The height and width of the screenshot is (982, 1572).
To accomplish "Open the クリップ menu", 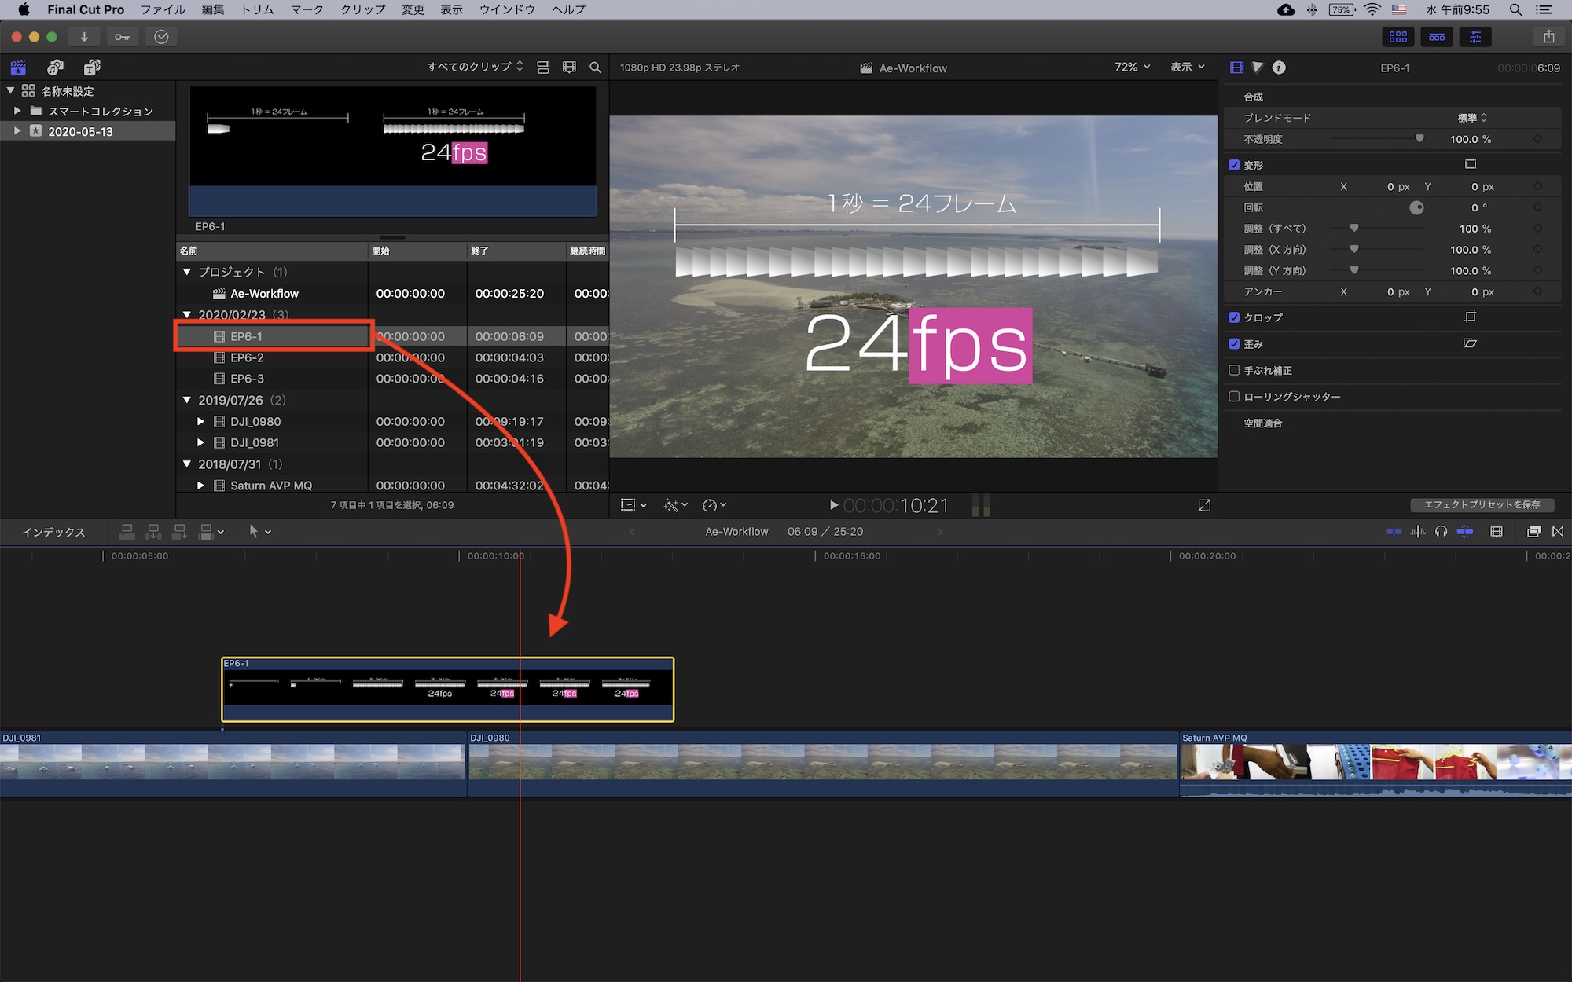I will 362,9.
